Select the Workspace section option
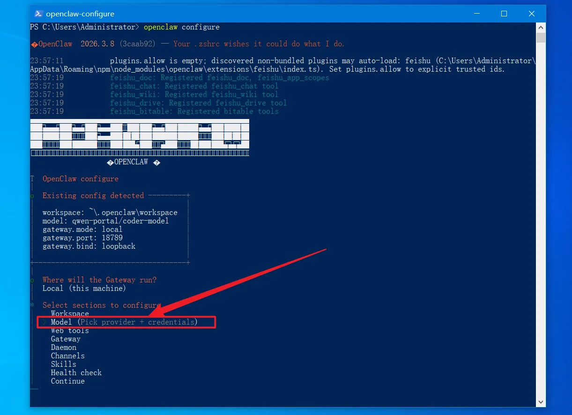Screen dimensions: 572x415 [70, 313]
